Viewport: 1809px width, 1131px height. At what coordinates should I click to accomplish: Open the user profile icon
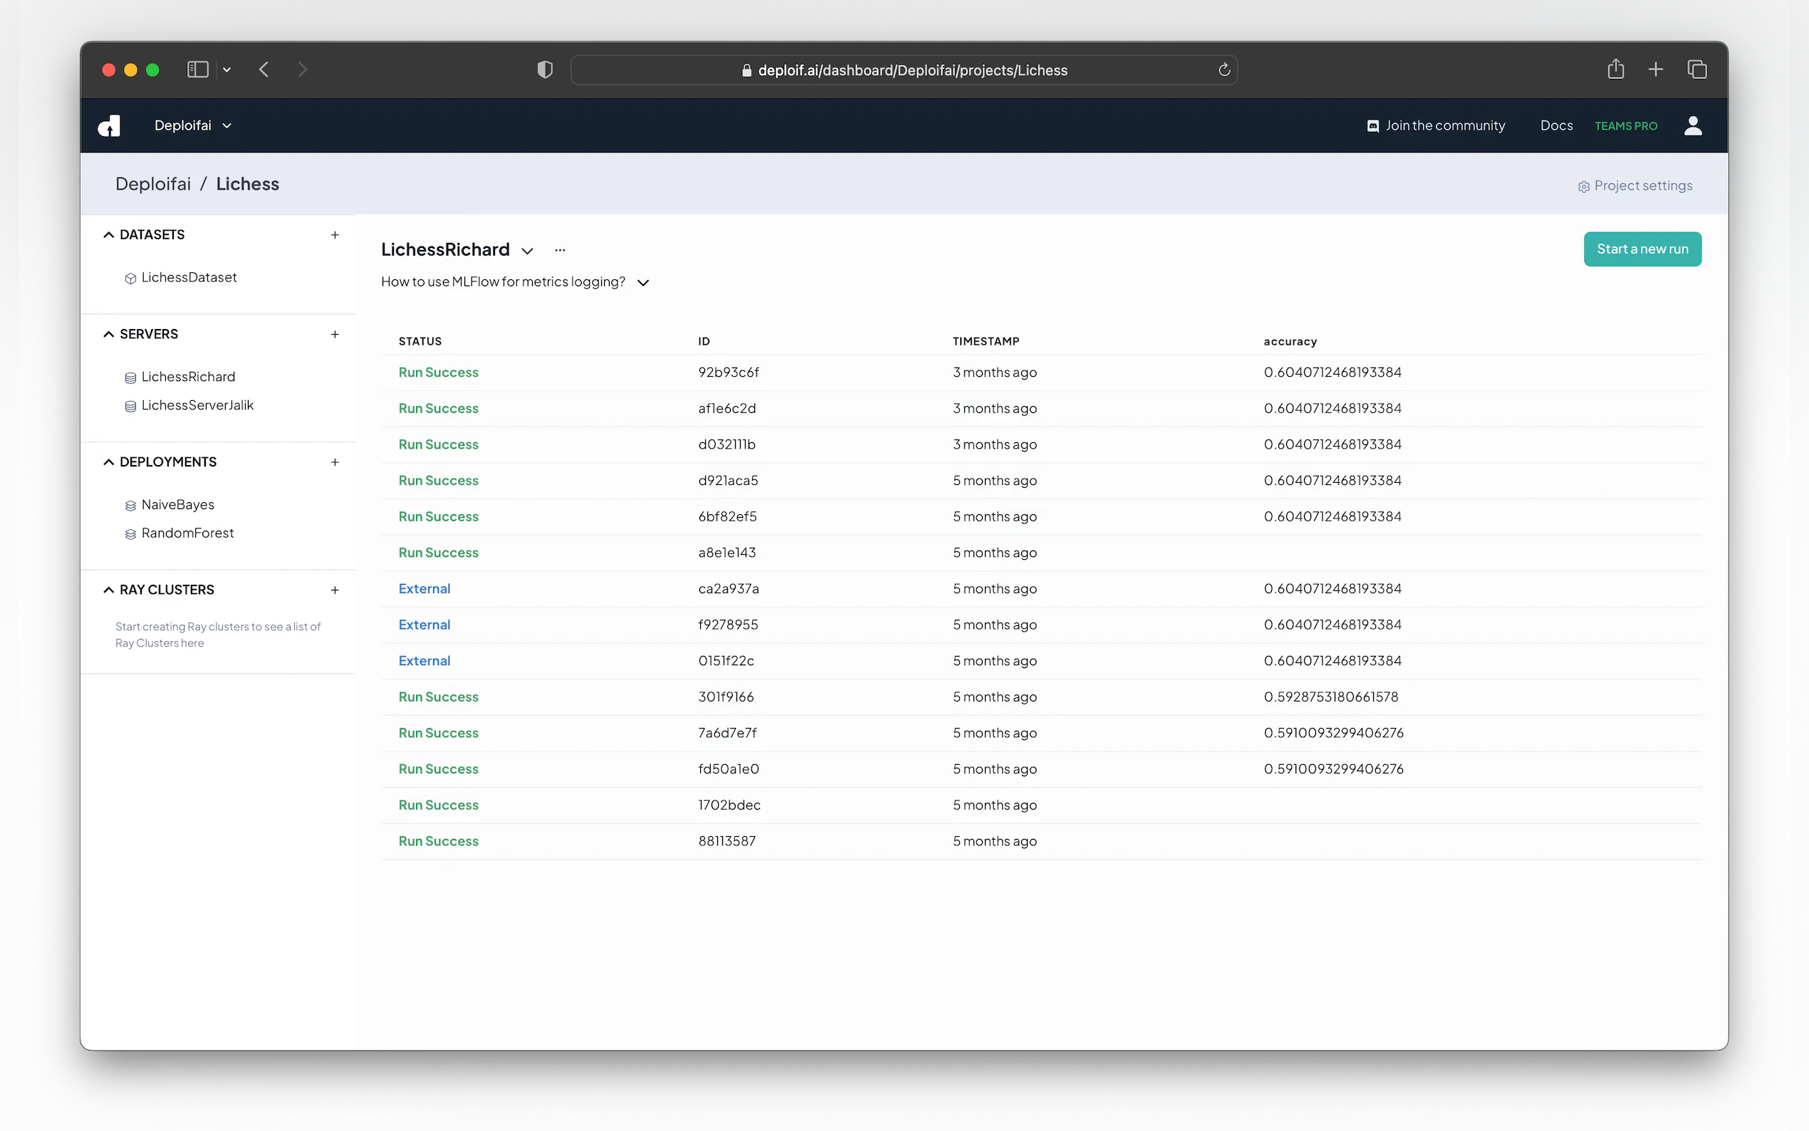pos(1692,125)
